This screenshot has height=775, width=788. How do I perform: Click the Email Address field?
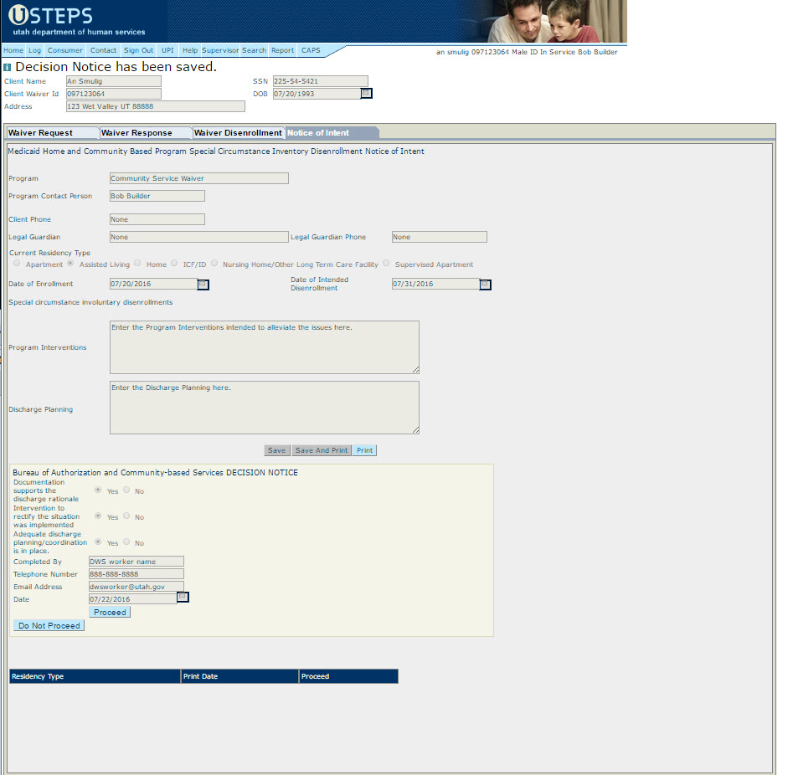tap(136, 587)
